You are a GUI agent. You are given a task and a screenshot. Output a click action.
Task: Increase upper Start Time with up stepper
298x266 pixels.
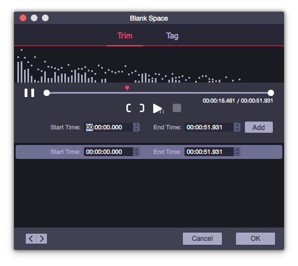(x=136, y=125)
